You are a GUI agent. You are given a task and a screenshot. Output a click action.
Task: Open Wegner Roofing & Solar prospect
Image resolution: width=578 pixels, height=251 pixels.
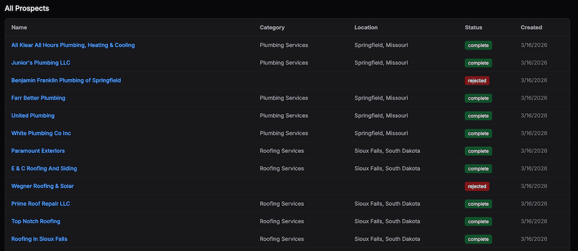point(42,186)
